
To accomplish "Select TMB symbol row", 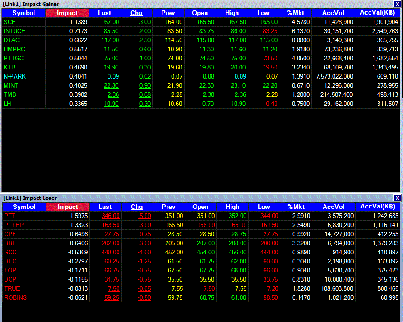I will click(10, 94).
